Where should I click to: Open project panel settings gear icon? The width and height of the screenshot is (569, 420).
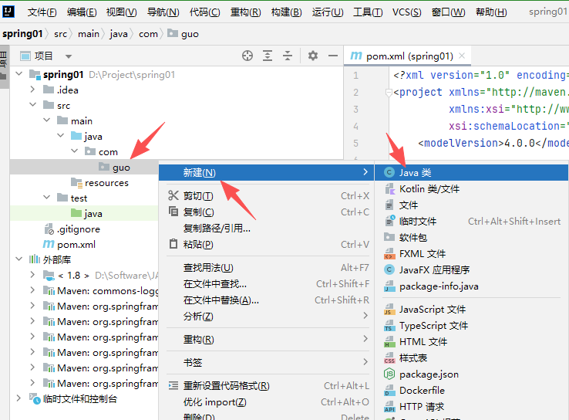coord(313,56)
